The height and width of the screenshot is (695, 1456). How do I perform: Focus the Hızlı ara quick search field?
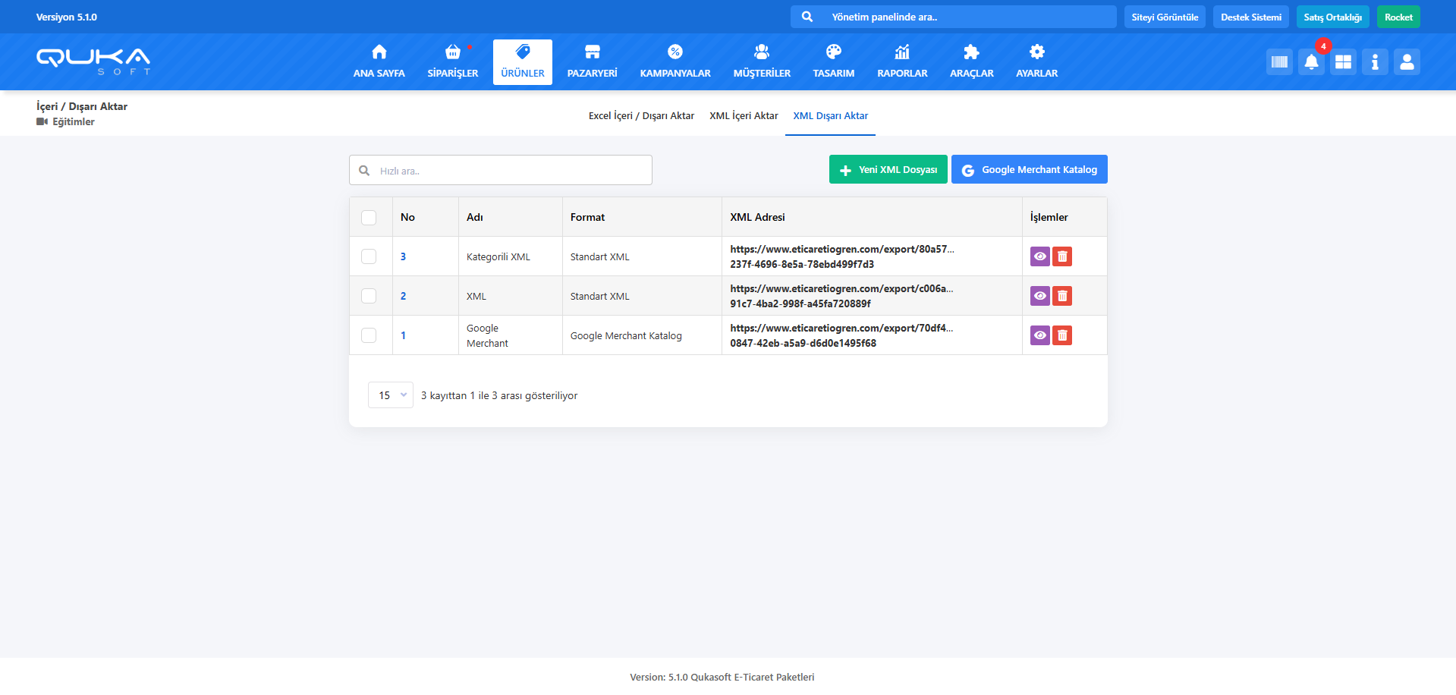pos(508,171)
